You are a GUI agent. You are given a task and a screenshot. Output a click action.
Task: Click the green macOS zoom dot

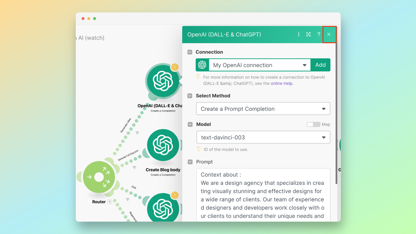[94, 19]
